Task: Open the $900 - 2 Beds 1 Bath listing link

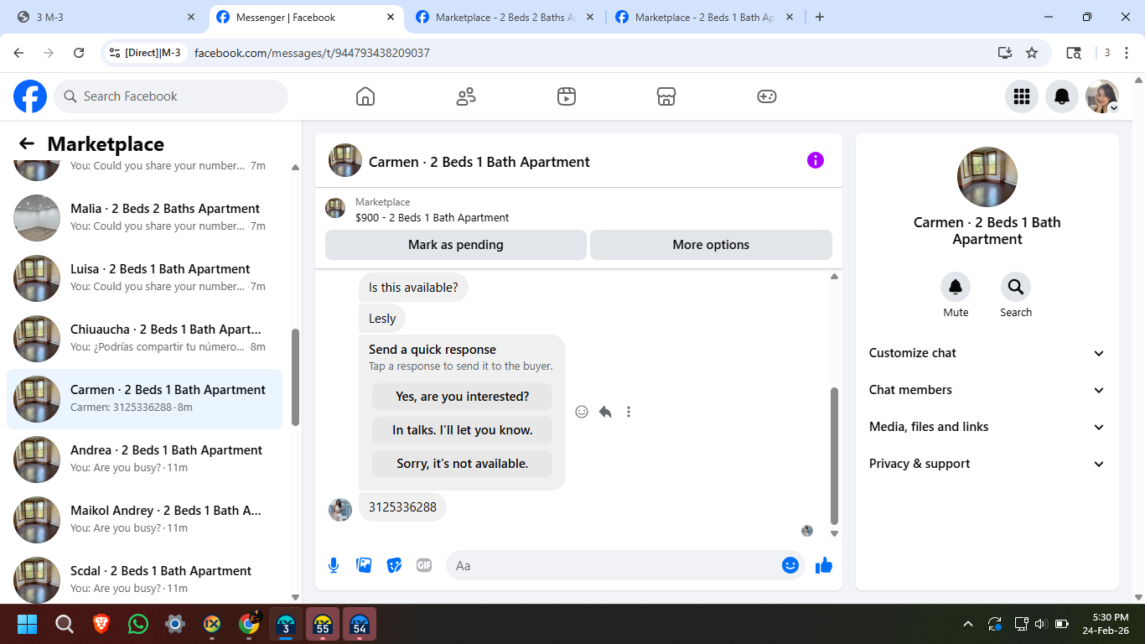Action: point(432,217)
